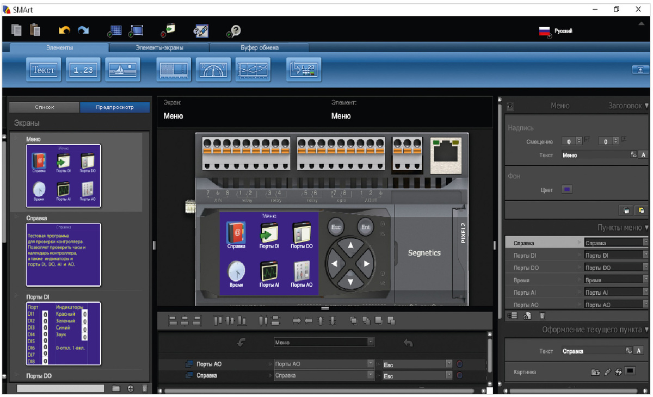Click the right arrow on the controller pad
This screenshot has height=397, width=653.
(367, 263)
